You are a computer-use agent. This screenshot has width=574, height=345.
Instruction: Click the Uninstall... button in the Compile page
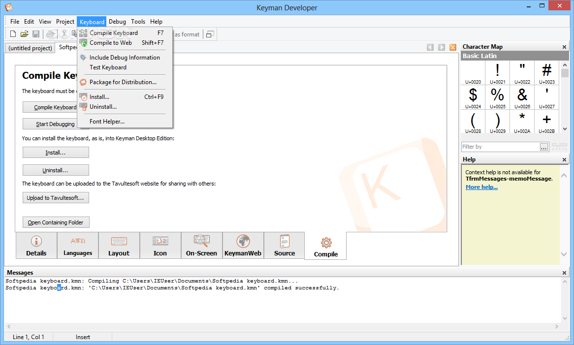56,170
